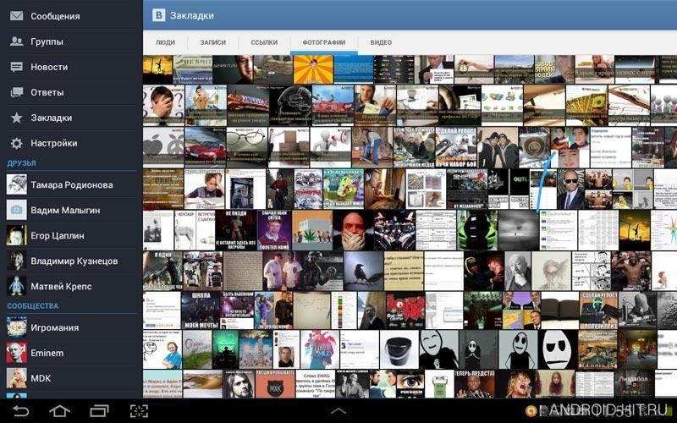Open red car photo thumbnail

click(x=205, y=147)
